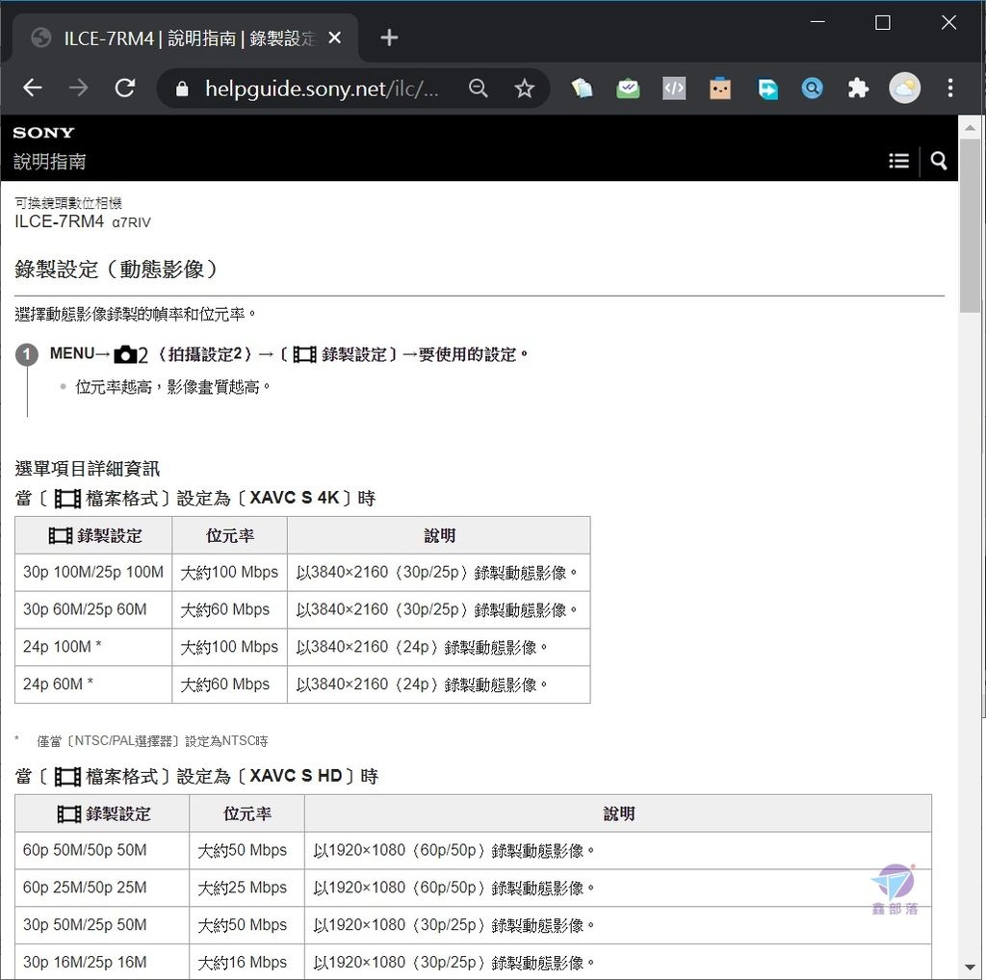
Task: Click the NTSC/PAL選擇器 footnote text
Action: [x=152, y=741]
